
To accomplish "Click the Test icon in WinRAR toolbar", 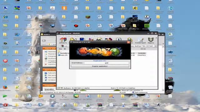I will (82, 39).
